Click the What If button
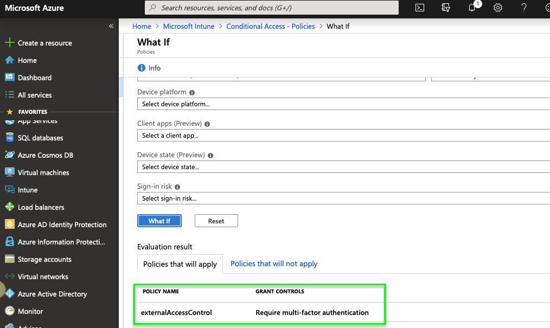The height and width of the screenshot is (328, 550). (159, 221)
